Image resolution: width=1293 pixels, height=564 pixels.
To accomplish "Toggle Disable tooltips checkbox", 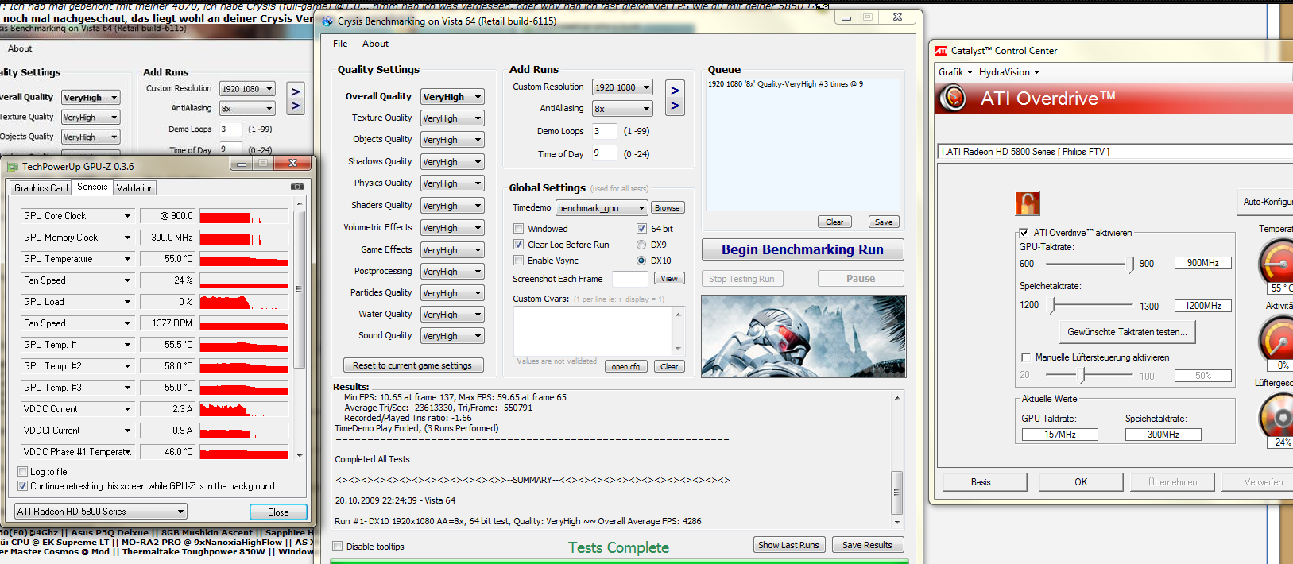I will [338, 547].
